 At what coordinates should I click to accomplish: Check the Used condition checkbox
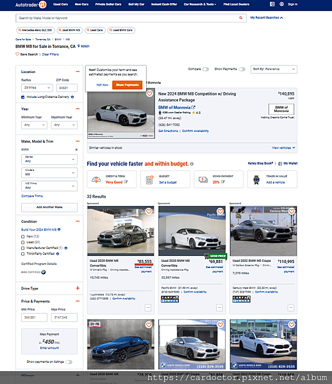point(23,242)
